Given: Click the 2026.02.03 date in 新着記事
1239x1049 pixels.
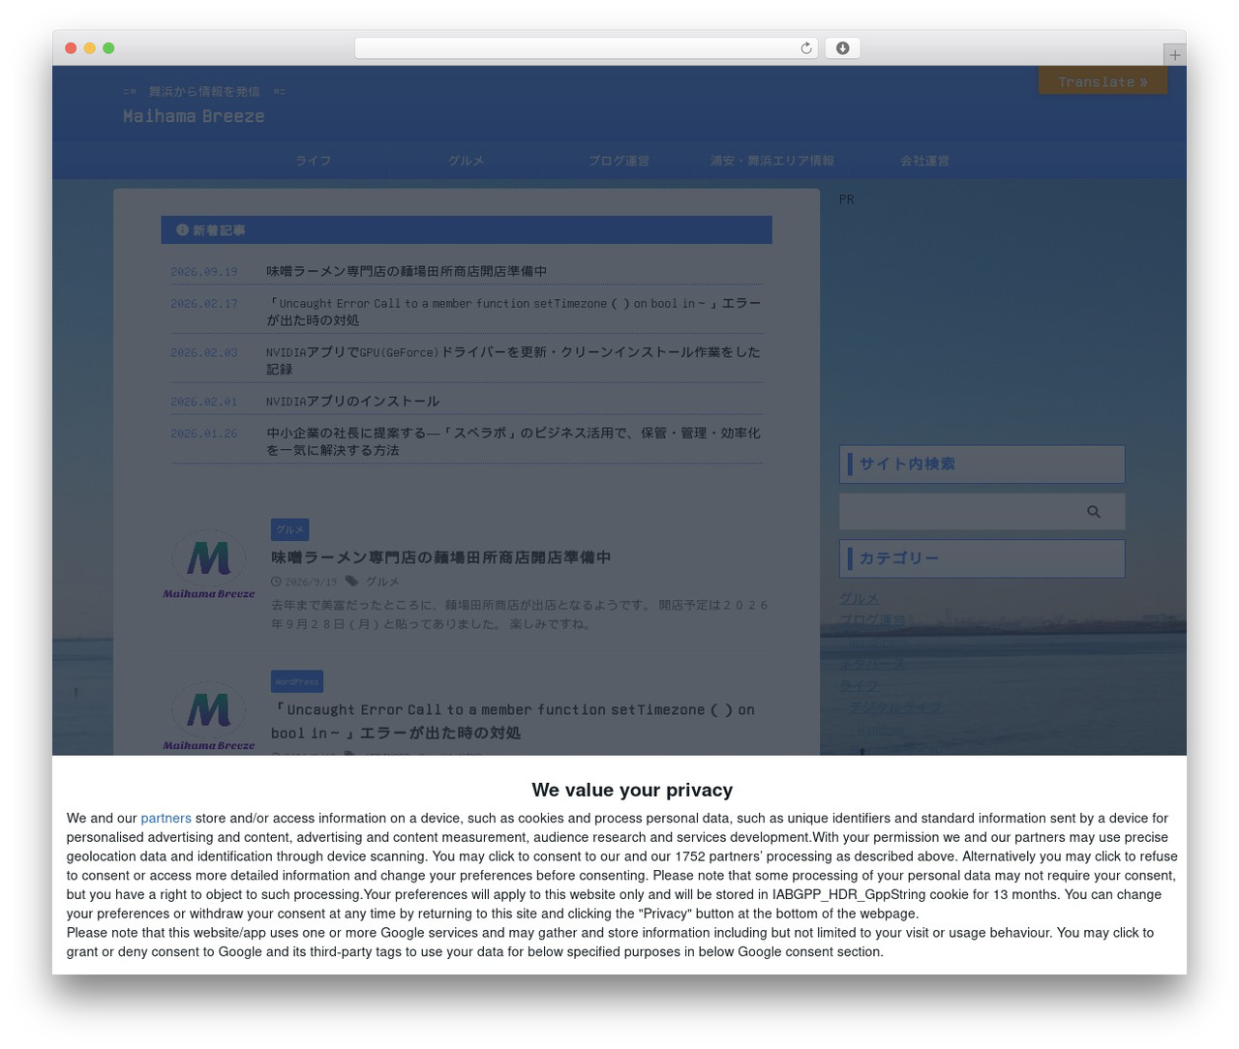Looking at the screenshot, I should tap(203, 353).
